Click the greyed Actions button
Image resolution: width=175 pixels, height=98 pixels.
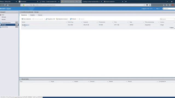pos(81,19)
